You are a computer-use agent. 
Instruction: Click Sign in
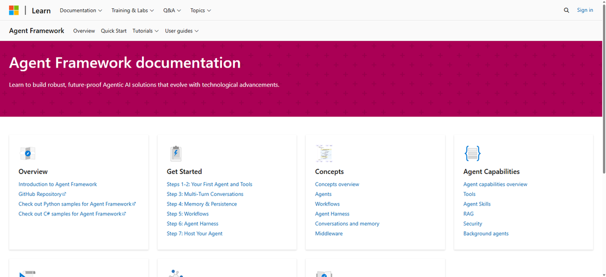pos(585,10)
